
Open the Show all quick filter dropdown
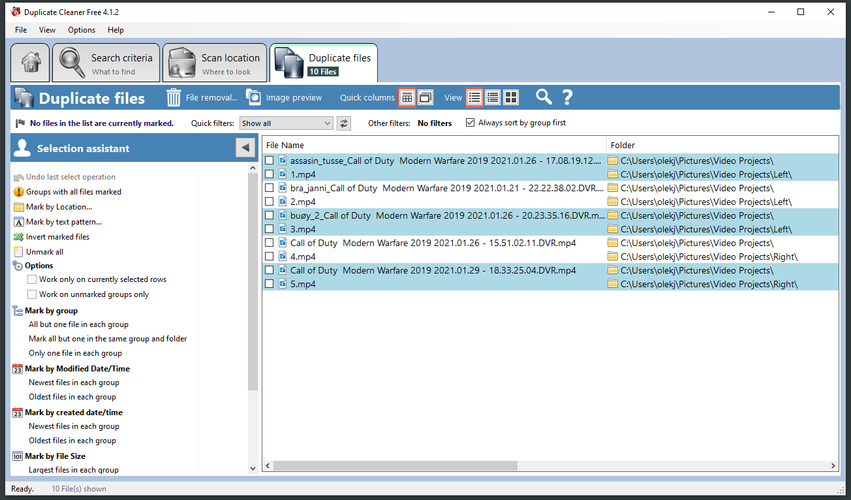coord(286,123)
